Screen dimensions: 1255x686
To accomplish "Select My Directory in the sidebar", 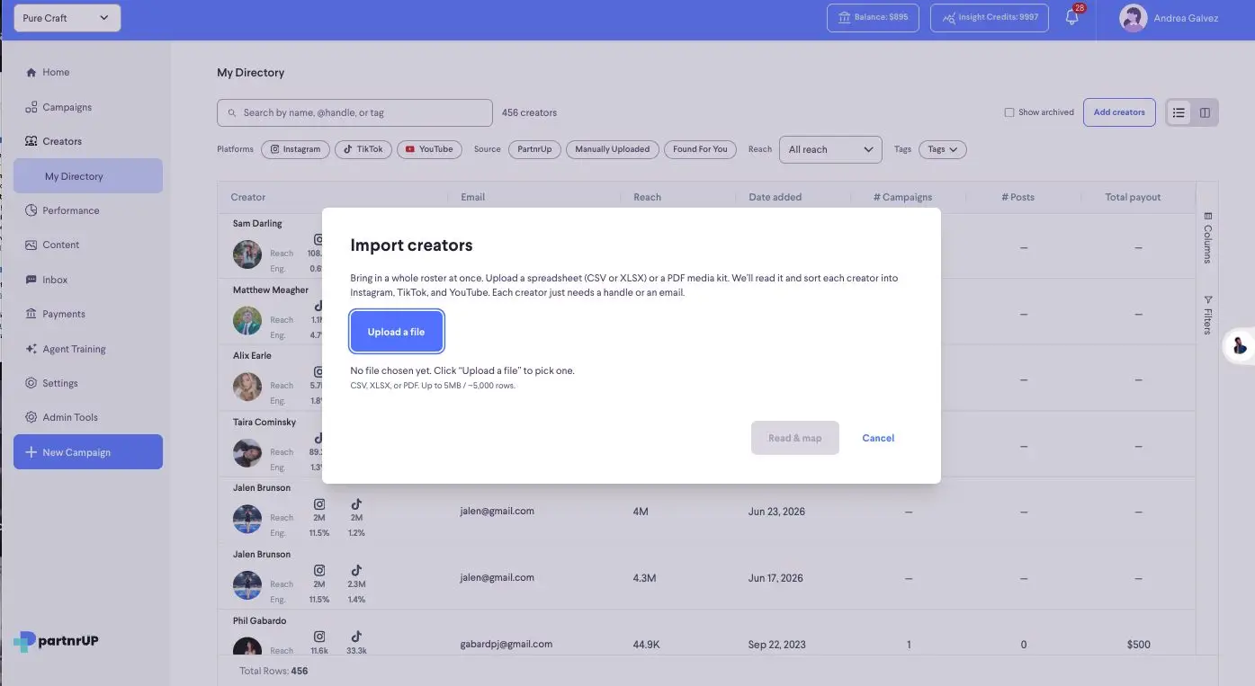I will point(88,176).
